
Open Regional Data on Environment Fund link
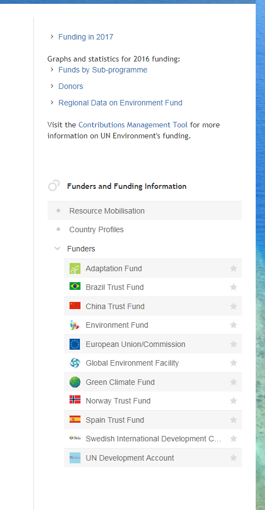point(120,103)
